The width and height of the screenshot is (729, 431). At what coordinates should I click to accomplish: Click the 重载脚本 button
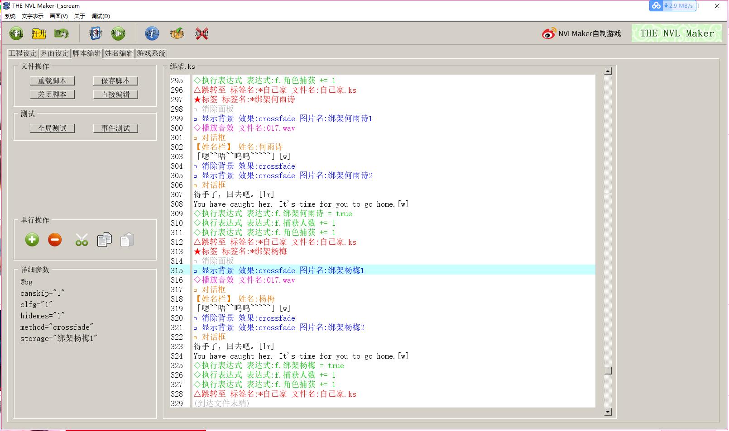tap(52, 81)
